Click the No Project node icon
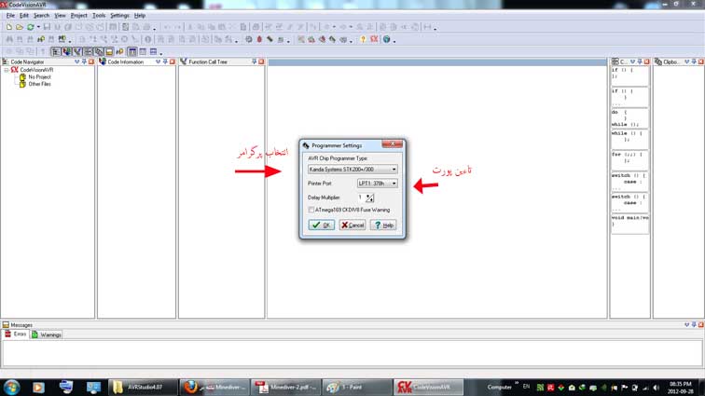Screen dimensions: 705x396 (22, 76)
